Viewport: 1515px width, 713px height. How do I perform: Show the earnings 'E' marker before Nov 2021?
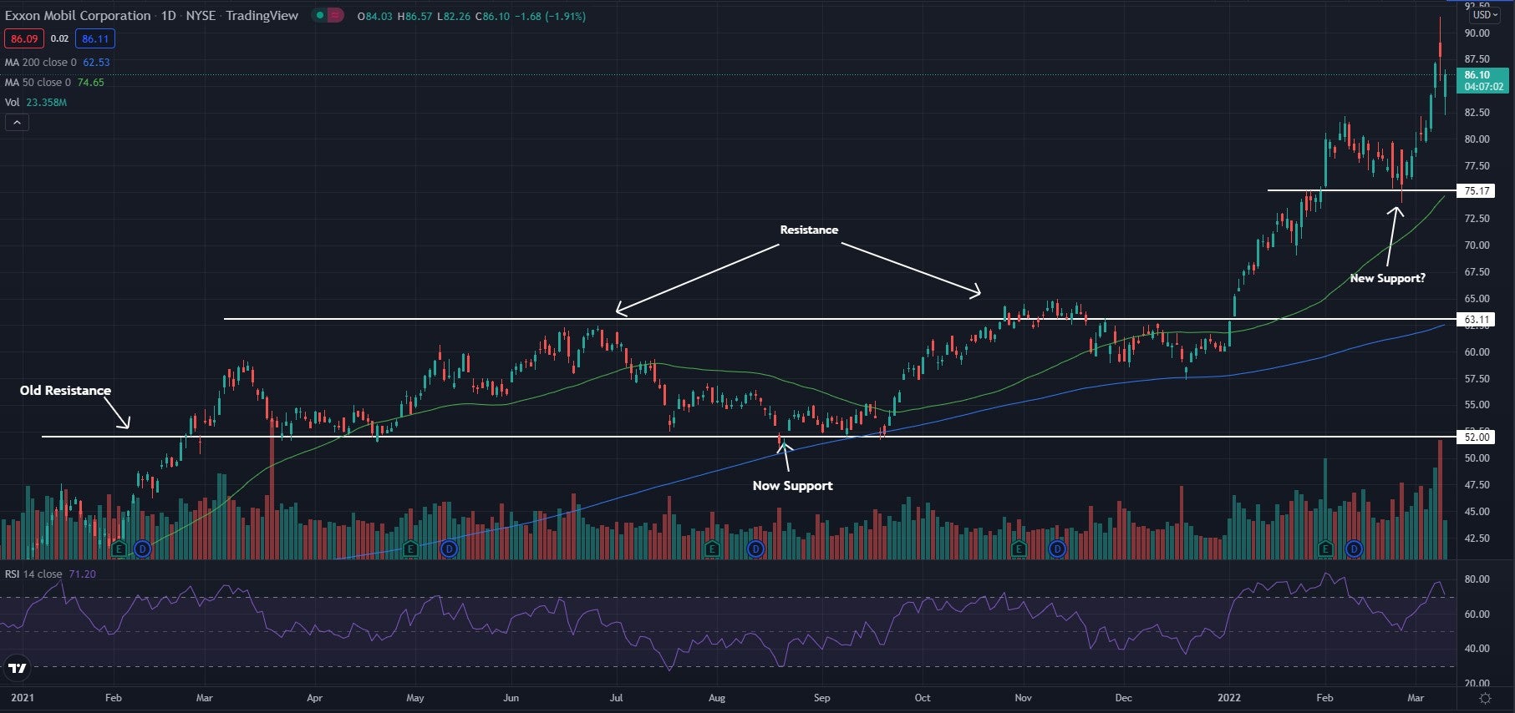click(1019, 549)
